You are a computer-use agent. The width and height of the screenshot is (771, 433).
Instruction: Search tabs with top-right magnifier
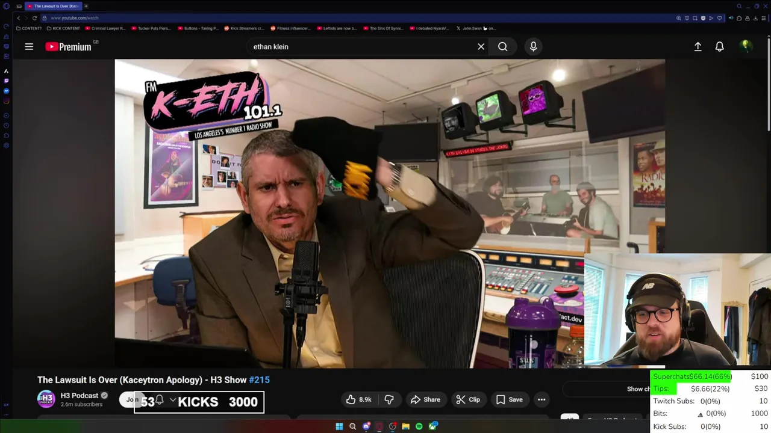pos(739,6)
